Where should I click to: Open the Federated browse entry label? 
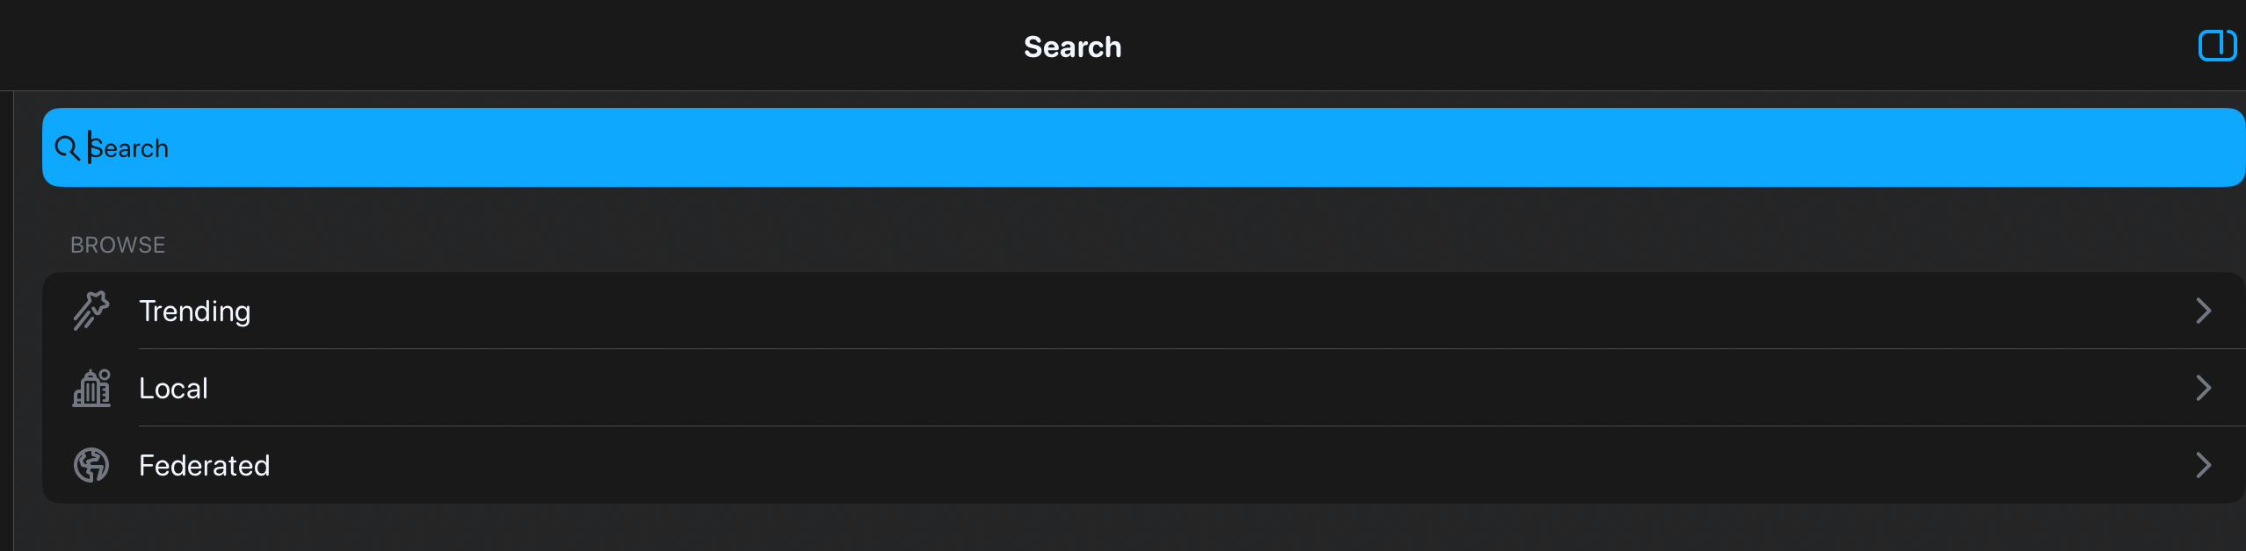coord(204,466)
